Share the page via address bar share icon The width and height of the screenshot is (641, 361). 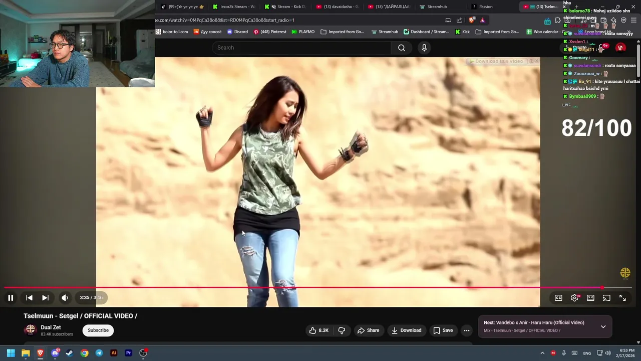point(459,20)
